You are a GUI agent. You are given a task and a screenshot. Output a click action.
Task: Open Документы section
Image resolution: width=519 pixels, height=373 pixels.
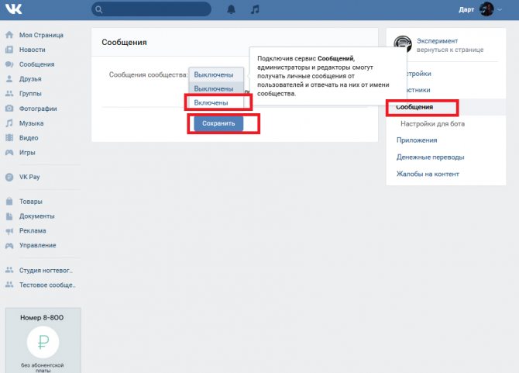point(36,216)
